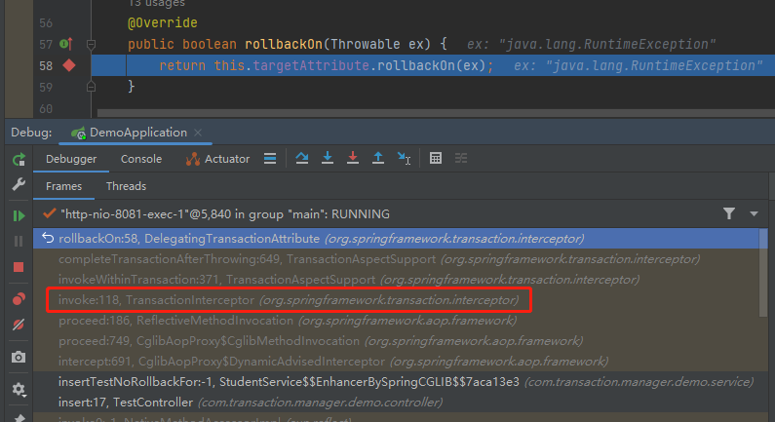
Task: Open Evaluate Expression calculator icon
Action: 436,158
